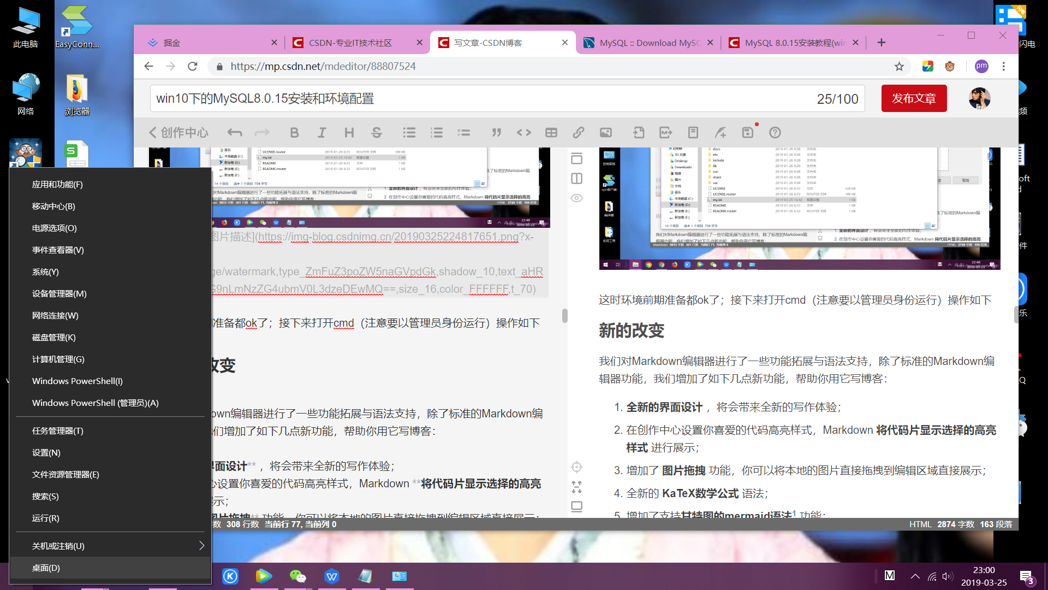This screenshot has height=590, width=1048.
Task: Go back to 创作中心 chevron
Action: pos(153,132)
